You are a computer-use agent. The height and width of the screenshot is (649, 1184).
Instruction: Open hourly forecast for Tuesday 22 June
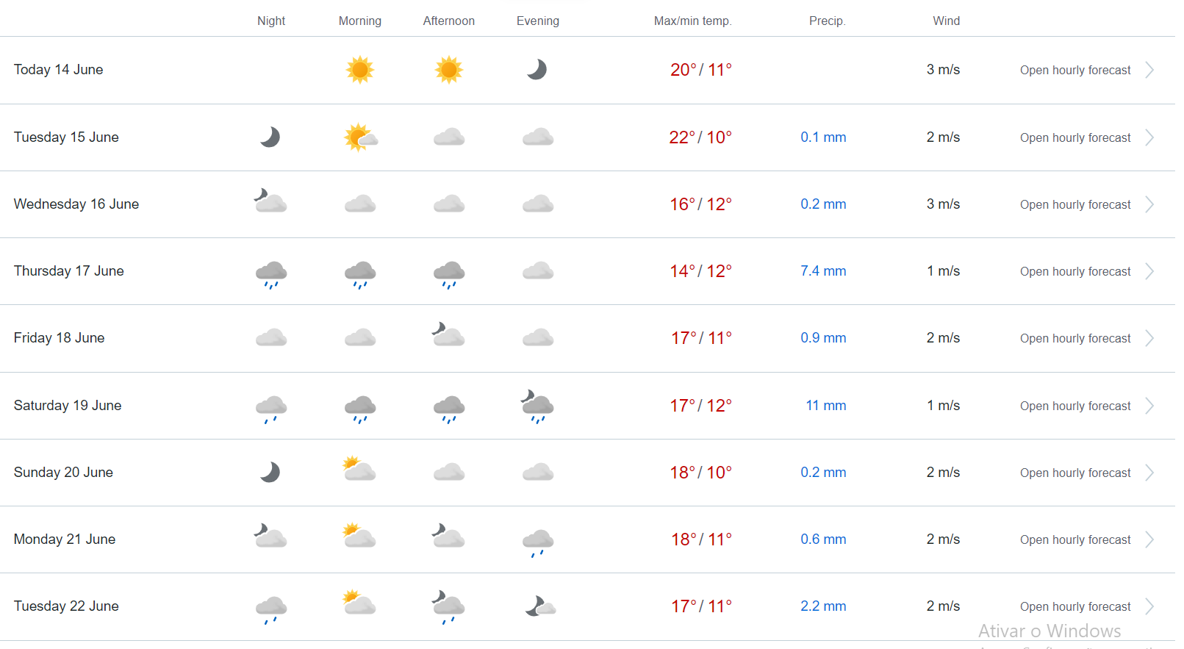point(1075,606)
